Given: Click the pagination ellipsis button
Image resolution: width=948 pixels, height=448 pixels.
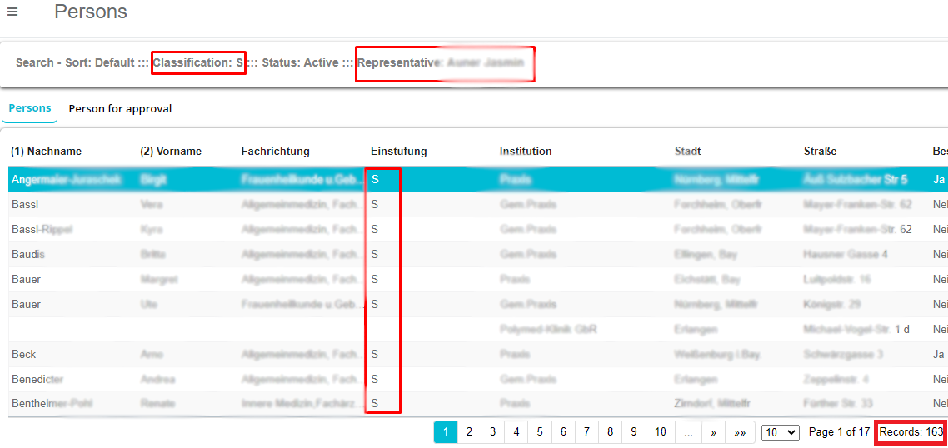Looking at the screenshot, I should coord(688,432).
